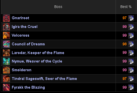
Task: Sort by the Best % column header
Action: (x=126, y=7)
